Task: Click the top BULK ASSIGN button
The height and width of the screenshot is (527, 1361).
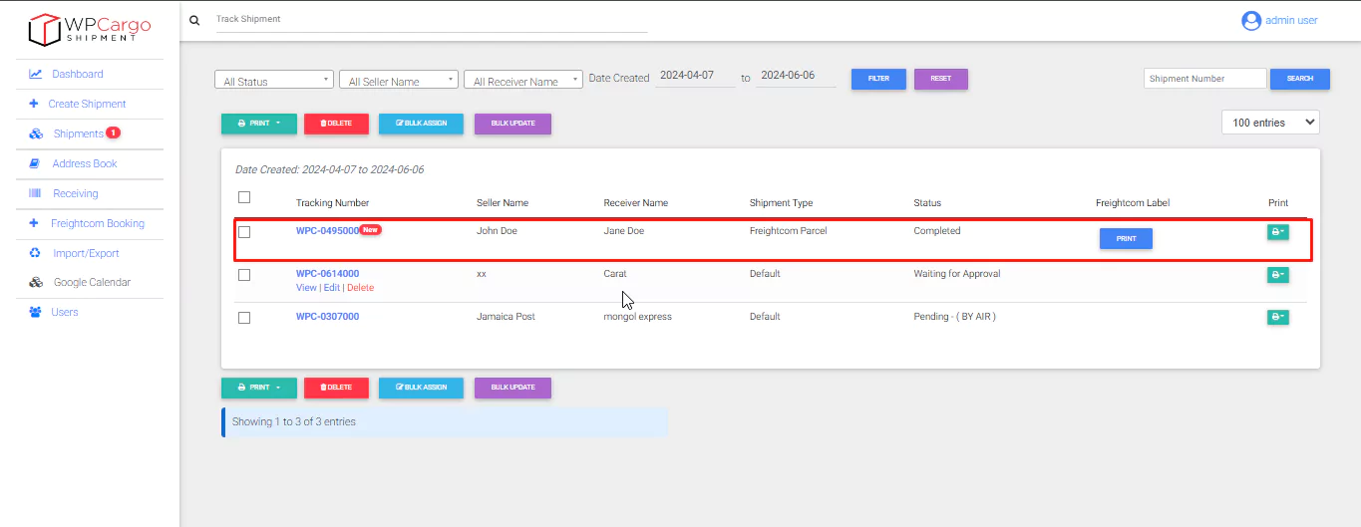Action: tap(421, 124)
